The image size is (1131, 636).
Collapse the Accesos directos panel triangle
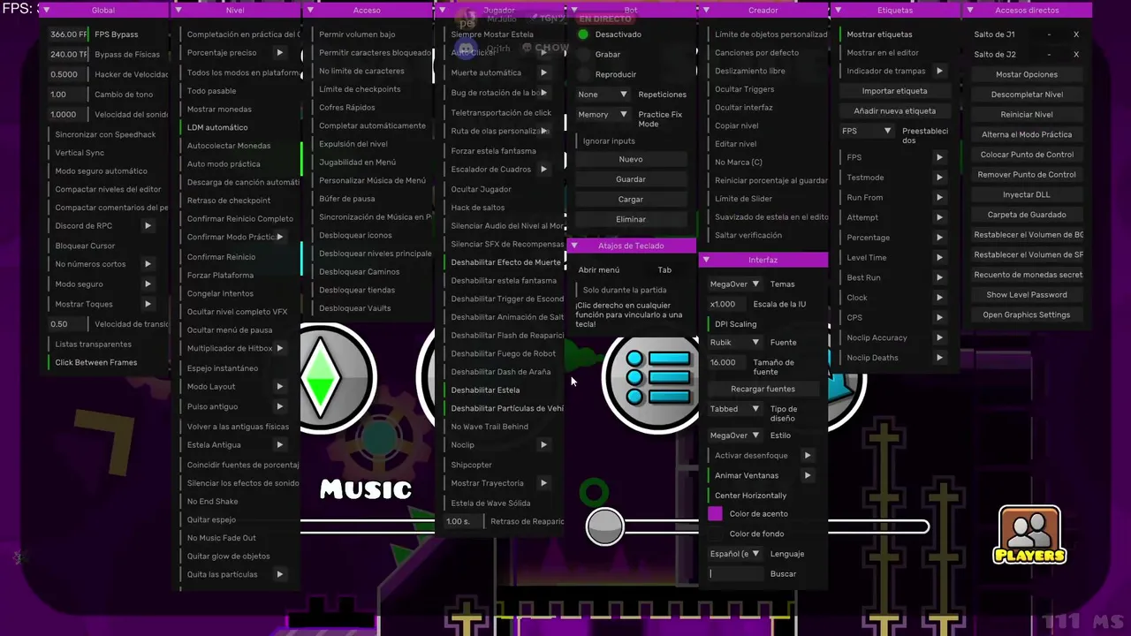(x=970, y=11)
